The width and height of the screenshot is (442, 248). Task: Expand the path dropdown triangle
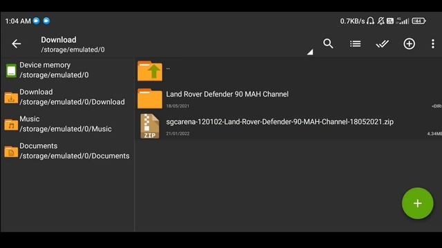[x=310, y=52]
